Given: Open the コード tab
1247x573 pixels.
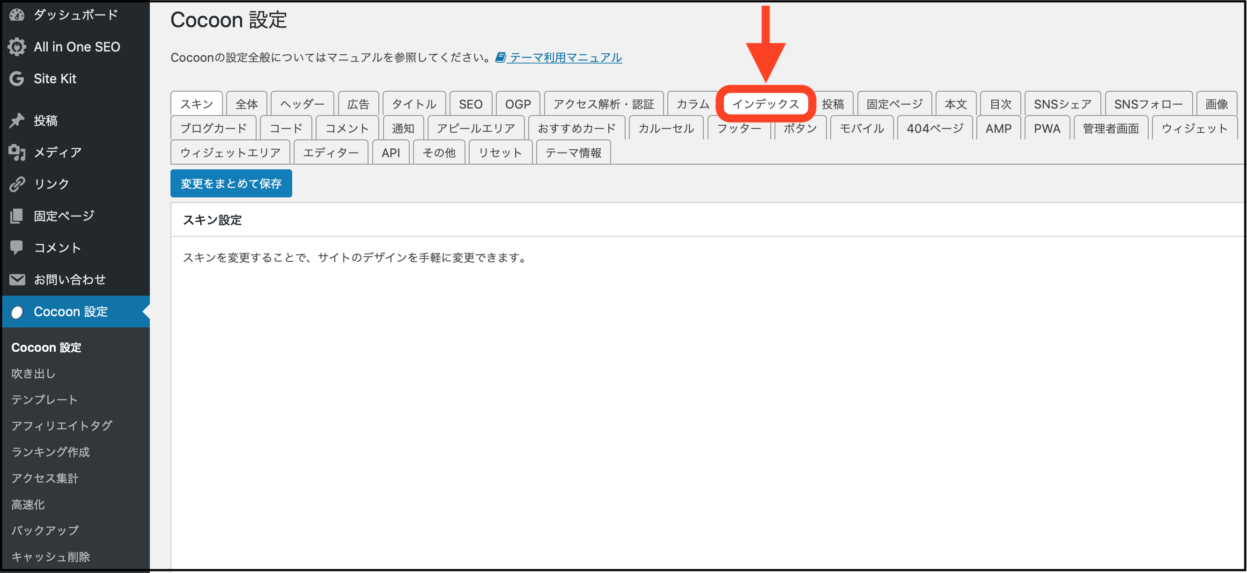Looking at the screenshot, I should point(286,128).
